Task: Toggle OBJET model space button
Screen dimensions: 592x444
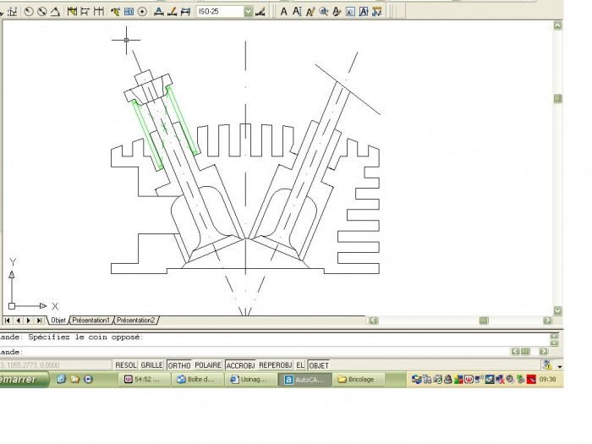Action: pos(319,365)
